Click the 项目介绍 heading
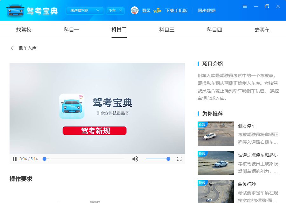Image resolution: width=286 pixels, height=203 pixels. 213,64
